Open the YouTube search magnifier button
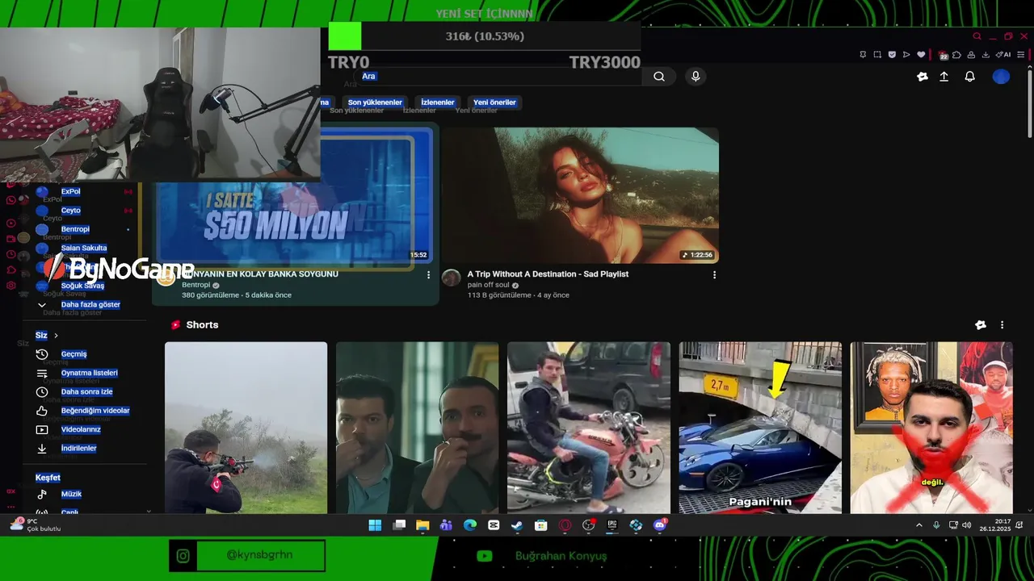The width and height of the screenshot is (1034, 581). coord(659,77)
